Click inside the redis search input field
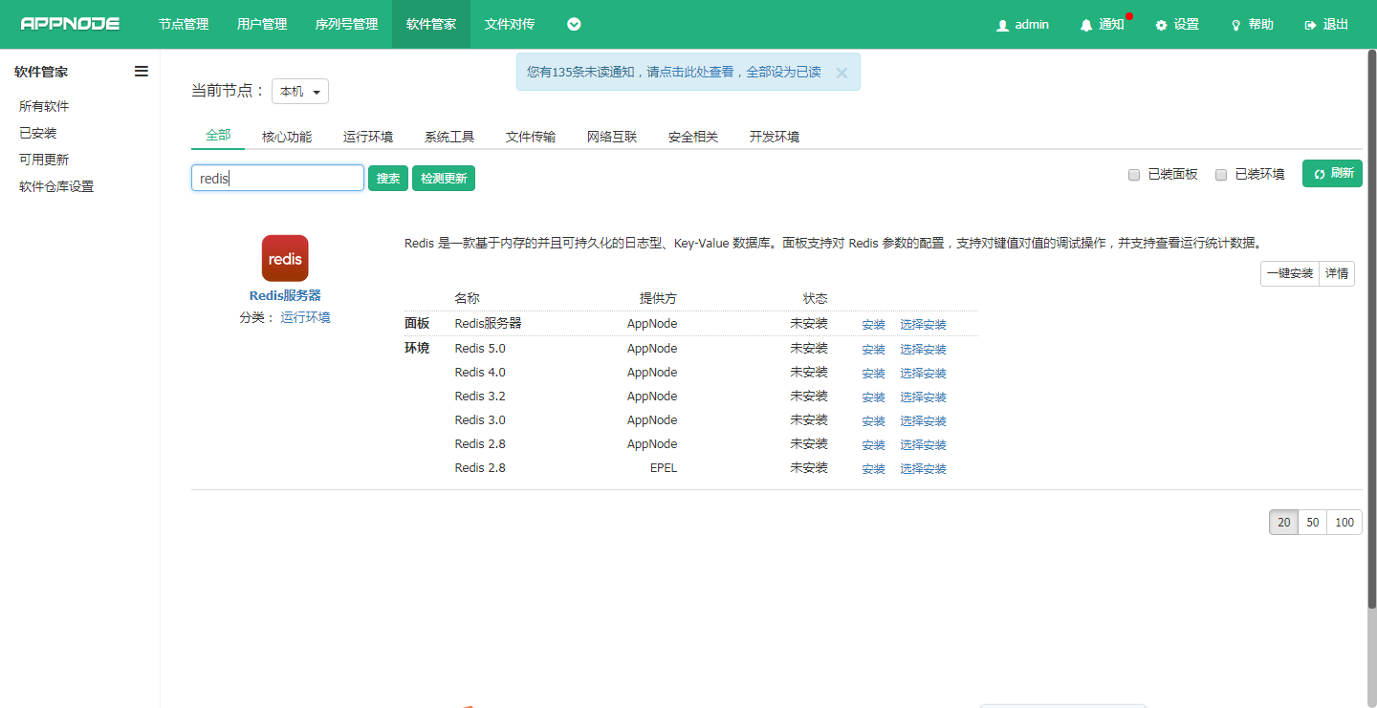The height and width of the screenshot is (708, 1377). click(x=277, y=178)
